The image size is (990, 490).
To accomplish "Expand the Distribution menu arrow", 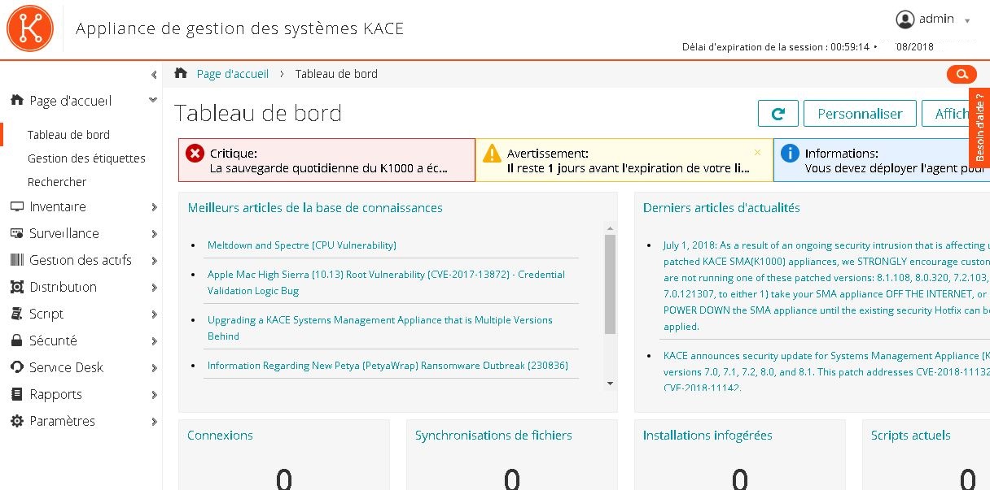I will click(154, 288).
